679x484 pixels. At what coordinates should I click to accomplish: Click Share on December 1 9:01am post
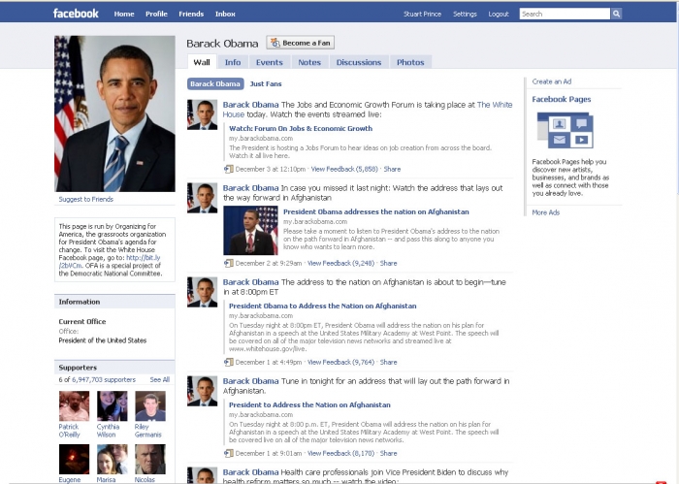[388, 453]
